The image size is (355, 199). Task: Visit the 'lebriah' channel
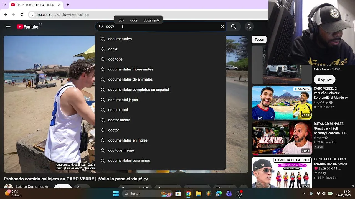click(x=318, y=173)
